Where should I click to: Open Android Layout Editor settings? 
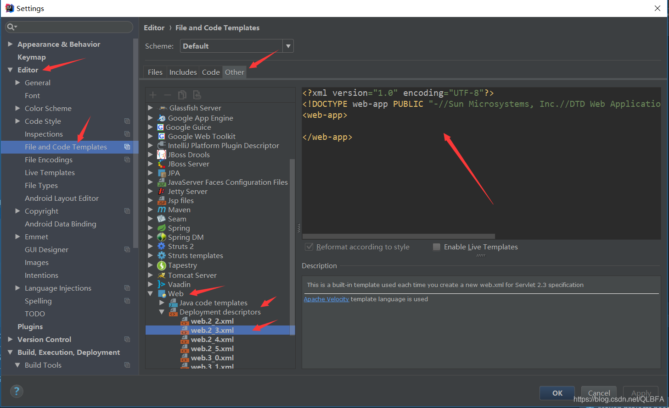point(62,198)
